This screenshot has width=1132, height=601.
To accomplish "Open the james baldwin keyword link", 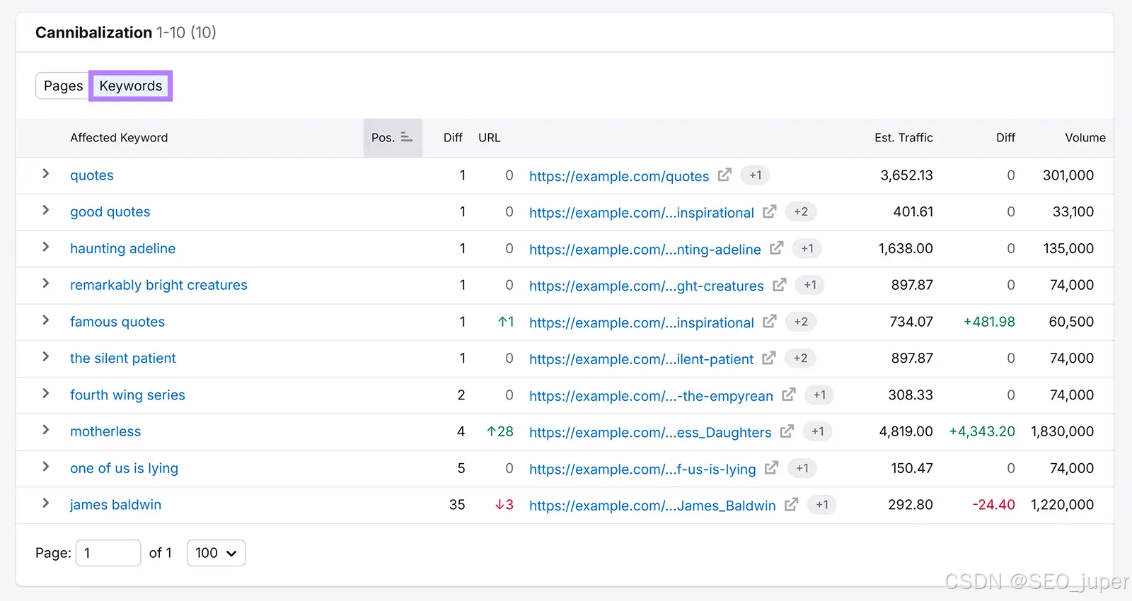I will [115, 505].
